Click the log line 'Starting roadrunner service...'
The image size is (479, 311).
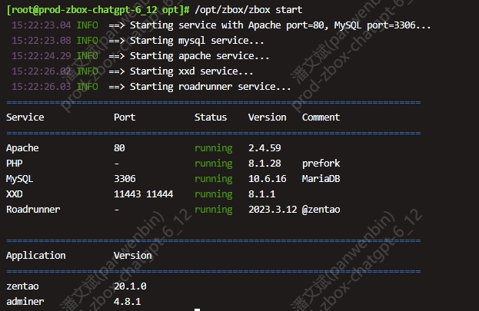(x=210, y=87)
